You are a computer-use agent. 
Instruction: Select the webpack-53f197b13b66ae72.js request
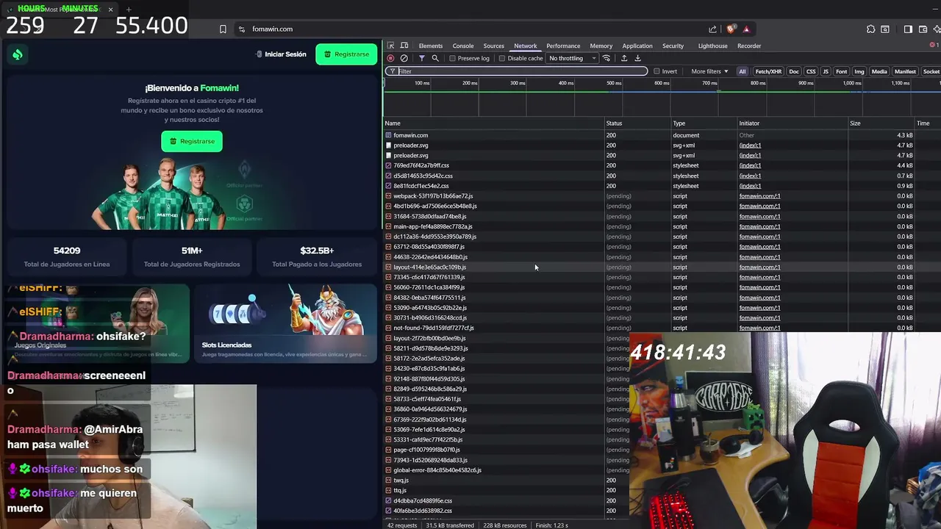[662, 196]
